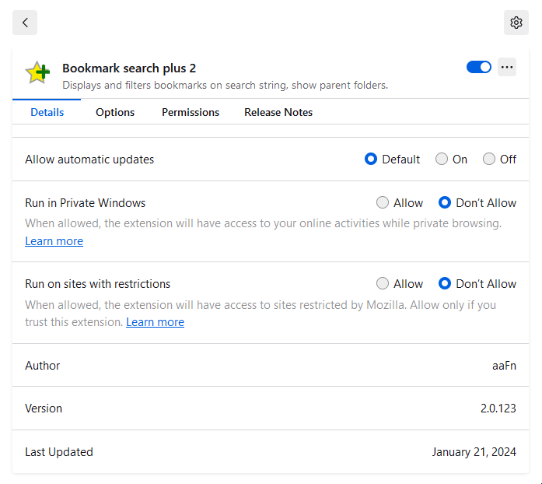
Task: Set automatic updates to Off
Action: point(489,160)
